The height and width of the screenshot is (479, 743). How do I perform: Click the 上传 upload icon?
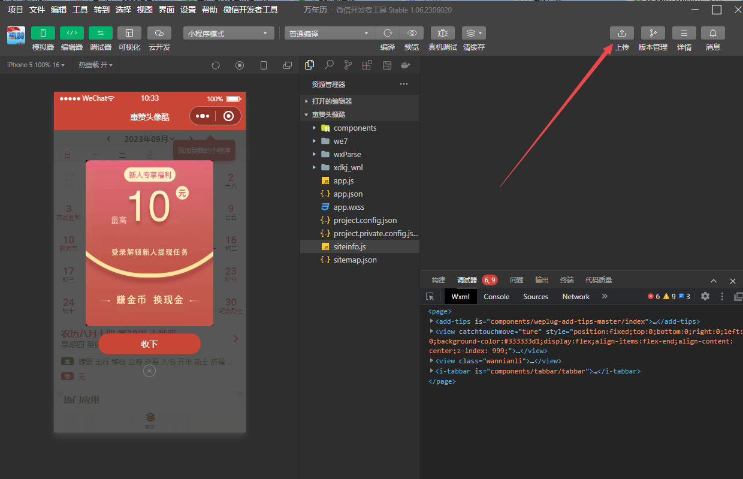tap(622, 33)
